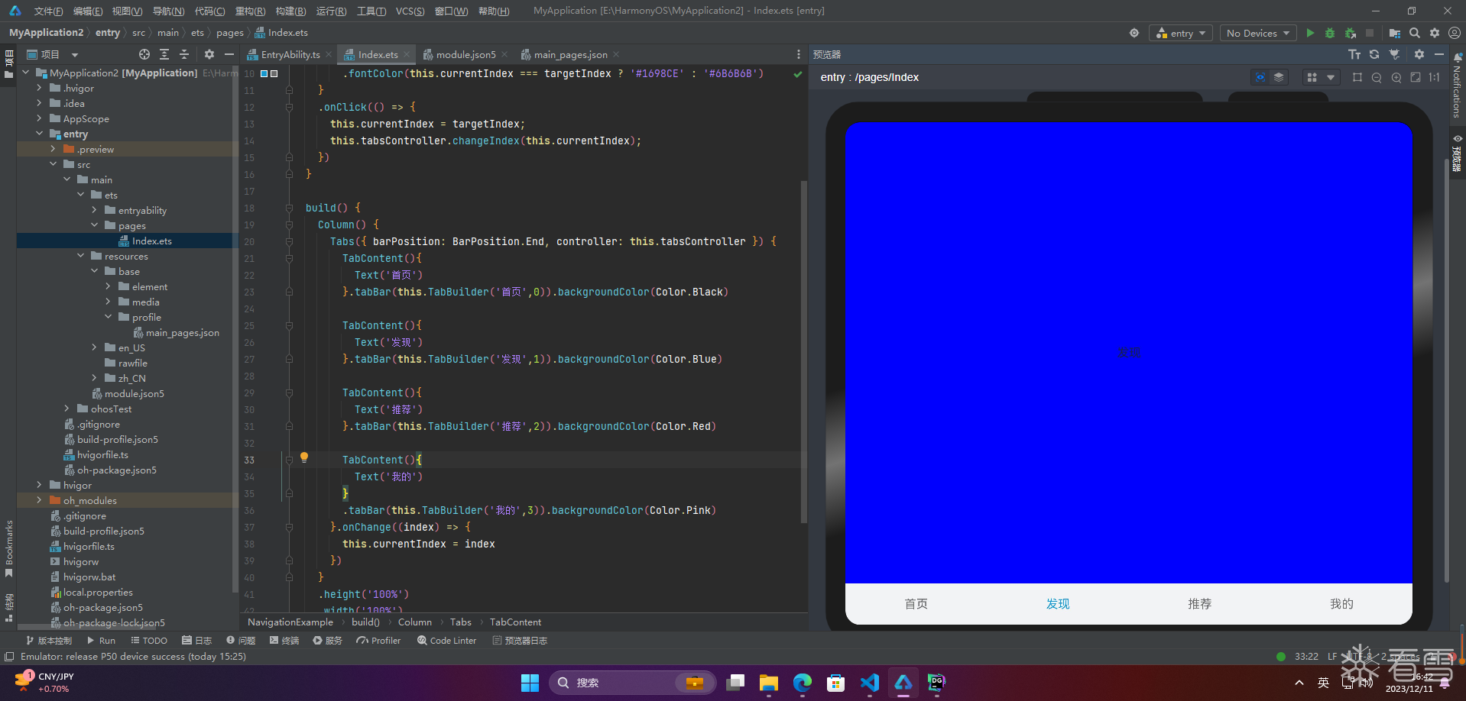Collapse all nodes in project panel

184,54
